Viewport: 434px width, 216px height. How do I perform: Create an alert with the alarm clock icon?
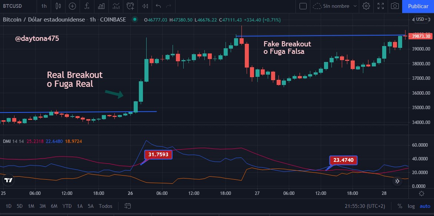[x=130, y=6]
